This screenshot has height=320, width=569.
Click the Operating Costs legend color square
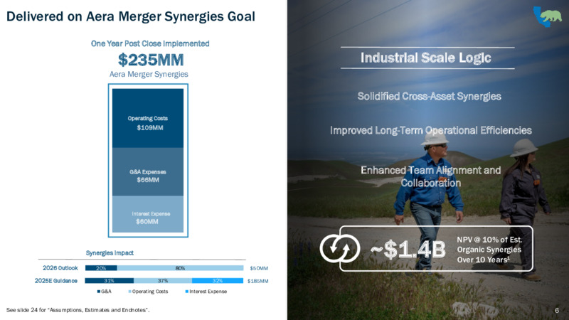click(130, 292)
